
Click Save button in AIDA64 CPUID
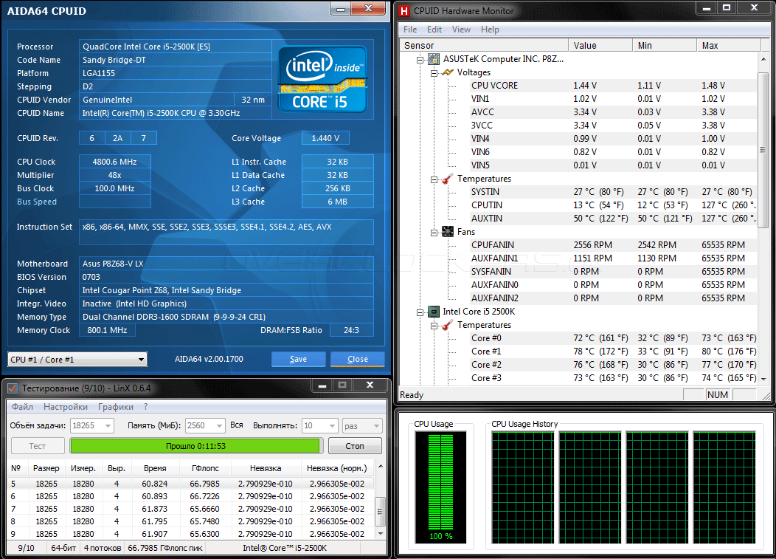coord(299,359)
